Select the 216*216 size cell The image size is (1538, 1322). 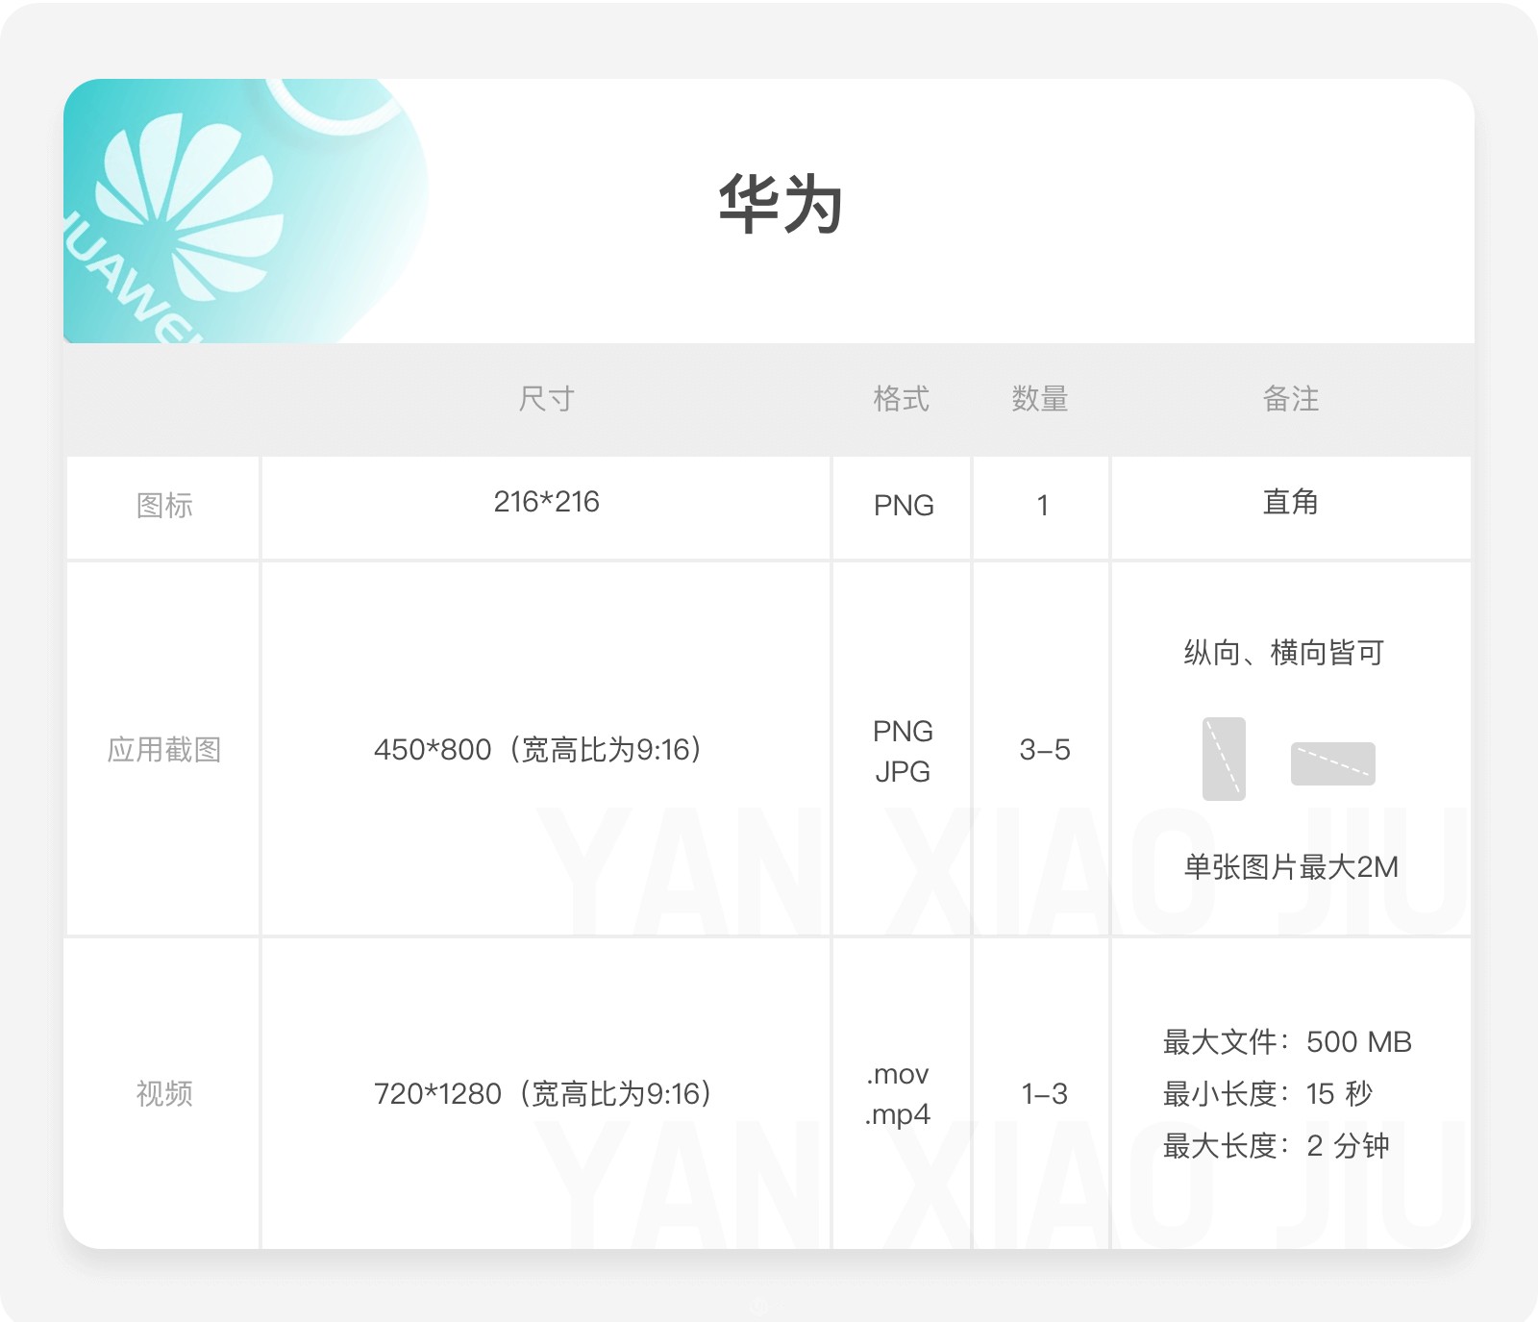[546, 502]
